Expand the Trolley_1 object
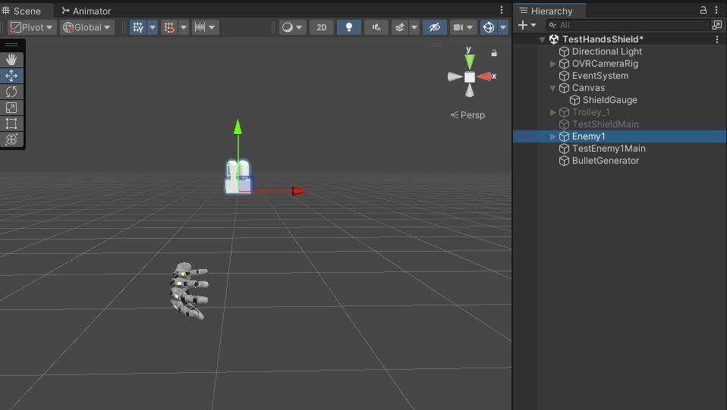727x410 pixels. tap(552, 112)
